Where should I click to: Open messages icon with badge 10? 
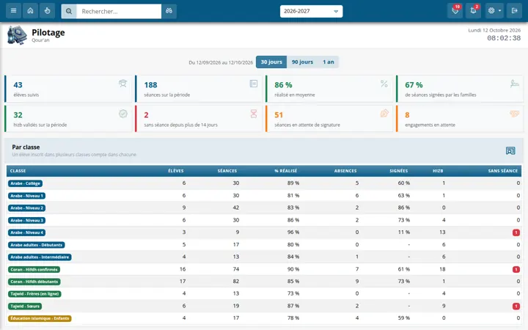(455, 11)
